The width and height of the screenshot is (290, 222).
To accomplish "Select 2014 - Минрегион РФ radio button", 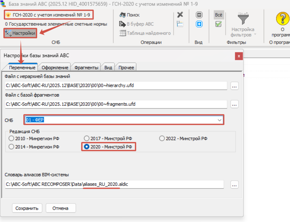I will click(x=34, y=147).
